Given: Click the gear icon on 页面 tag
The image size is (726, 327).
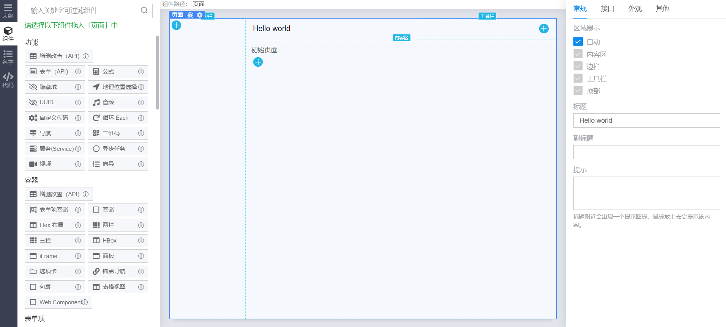Looking at the screenshot, I should [200, 15].
